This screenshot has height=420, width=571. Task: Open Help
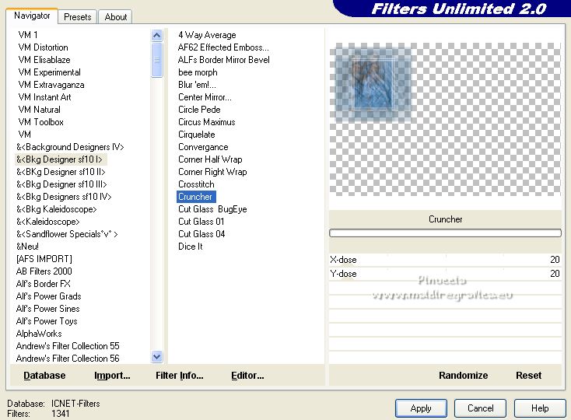(x=540, y=408)
